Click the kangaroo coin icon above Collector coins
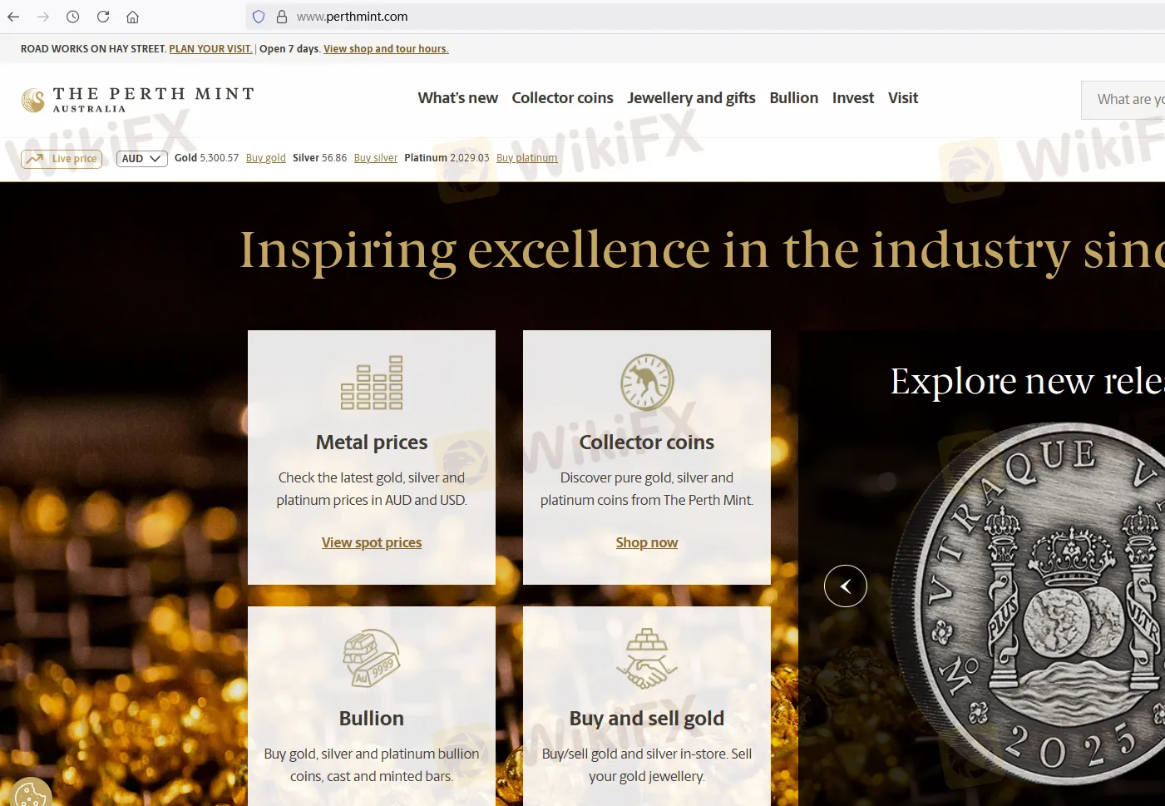 coord(646,382)
